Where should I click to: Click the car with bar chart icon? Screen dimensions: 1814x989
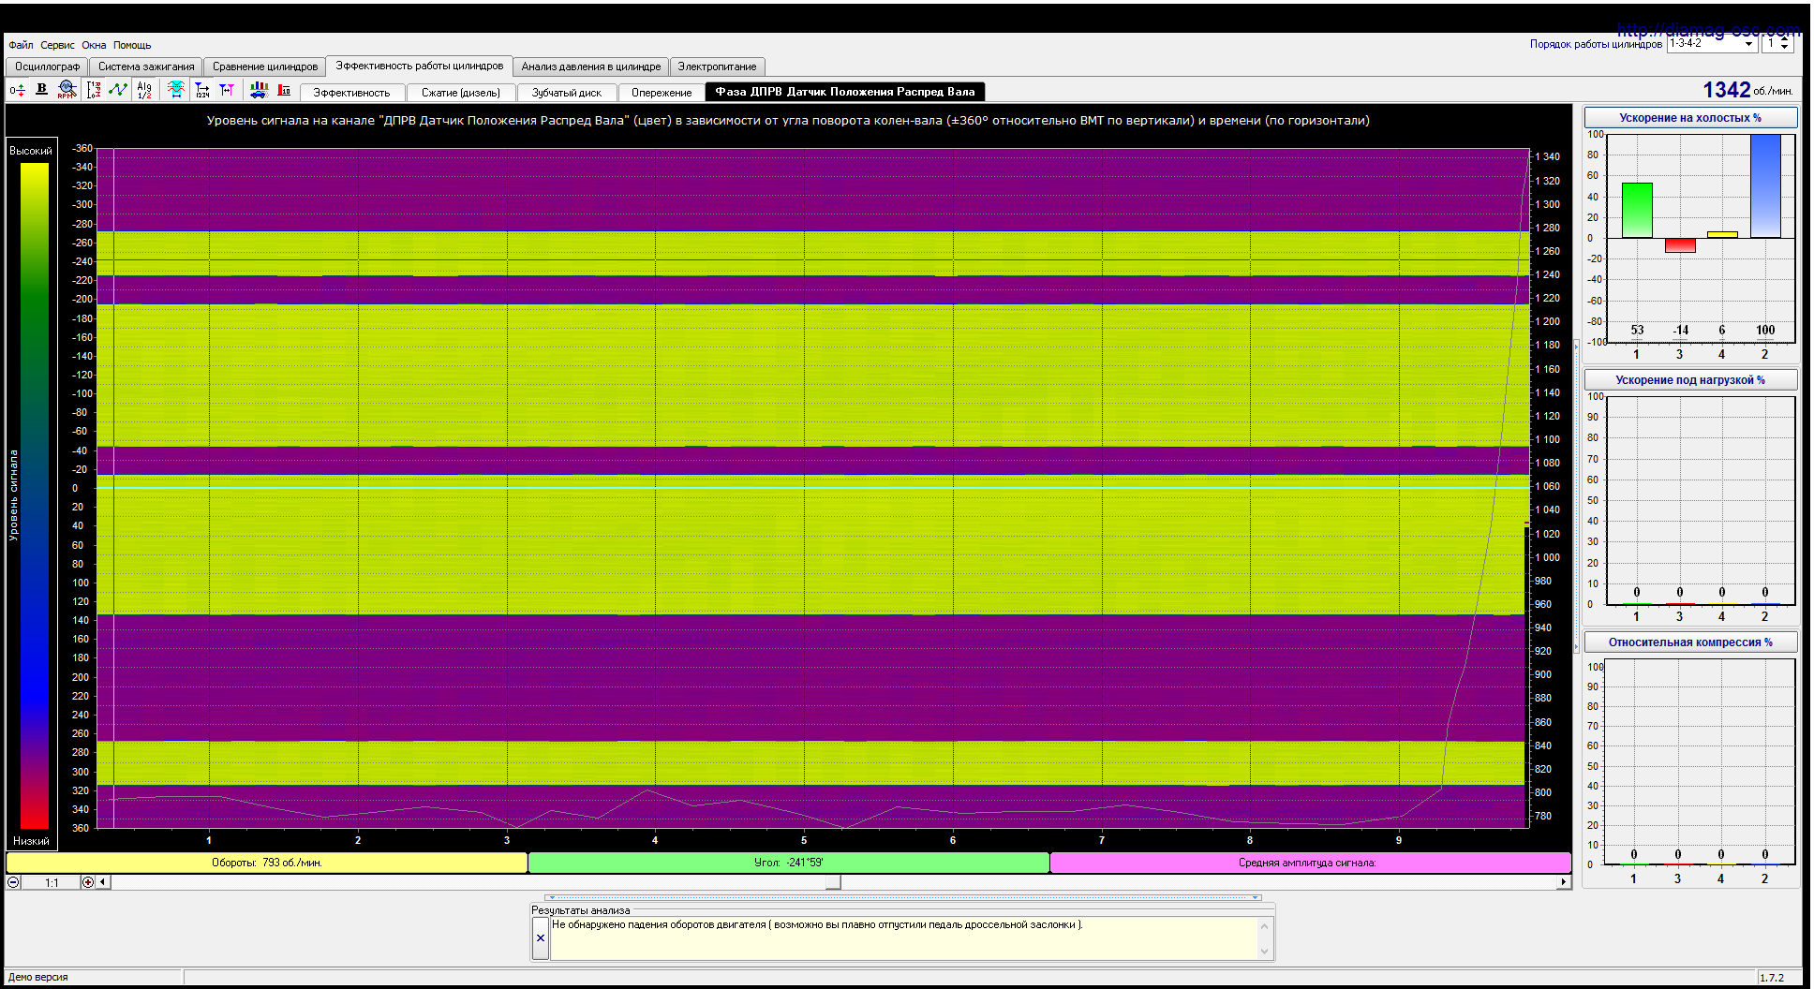click(x=259, y=90)
